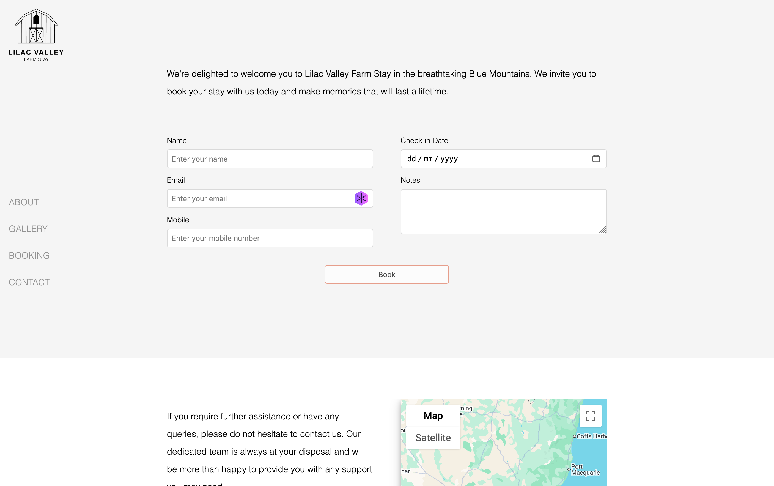Focus the Email input field
774x486 pixels.
[270, 198]
